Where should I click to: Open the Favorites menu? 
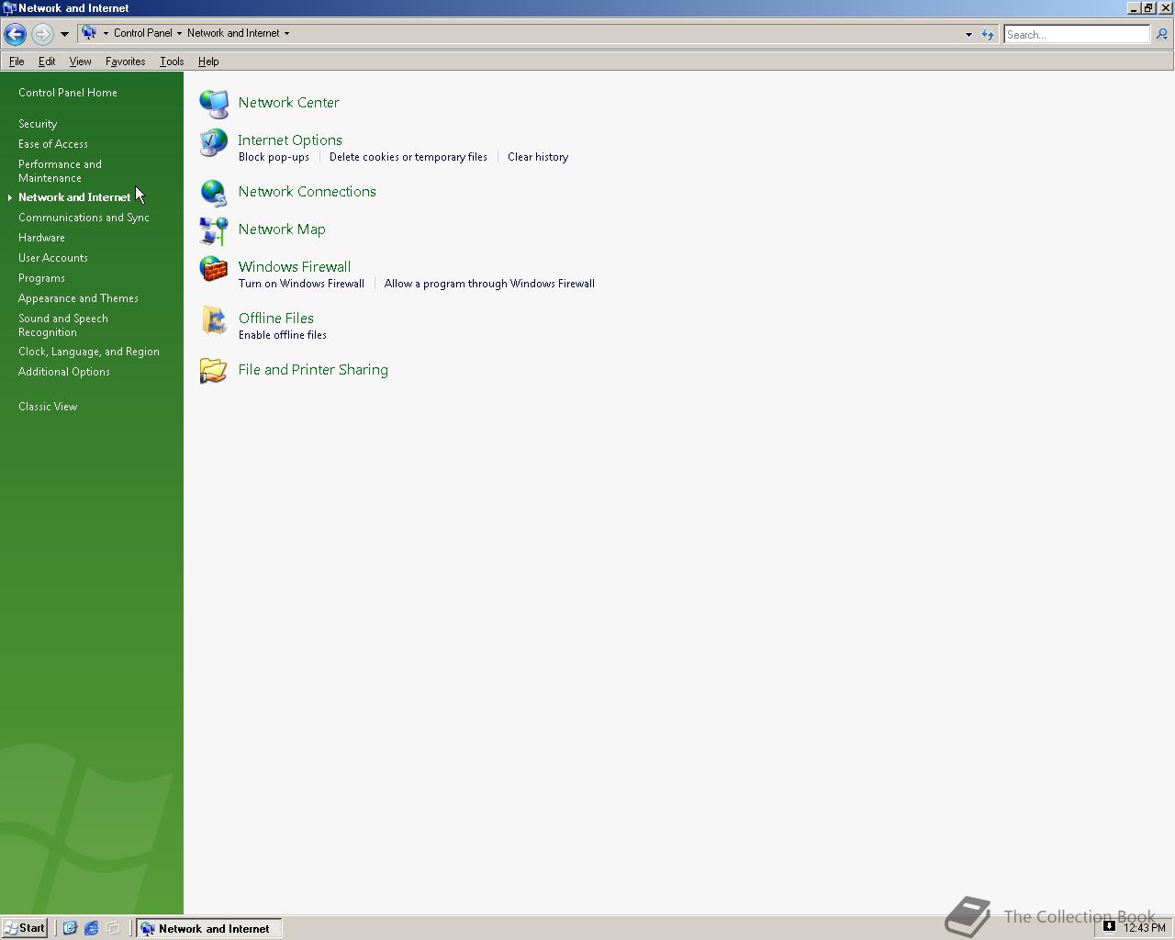(x=125, y=62)
